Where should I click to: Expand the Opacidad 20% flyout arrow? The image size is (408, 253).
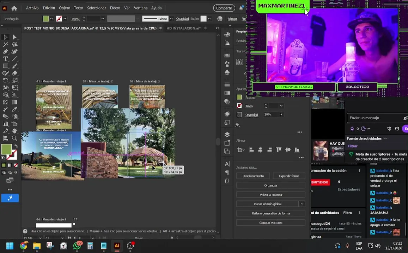pyautogui.click(x=281, y=114)
